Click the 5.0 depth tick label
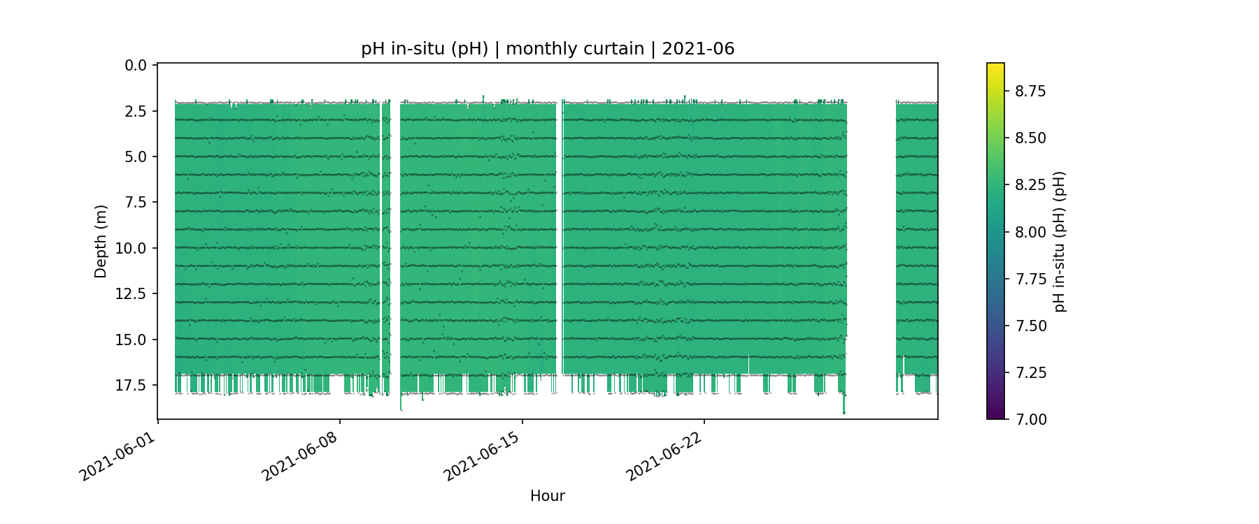This screenshot has width=1259, height=524. pyautogui.click(x=136, y=157)
